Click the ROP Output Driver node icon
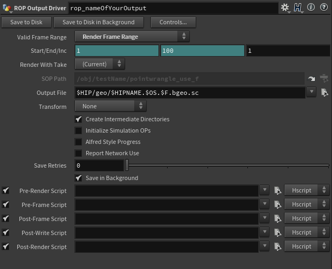 pyautogui.click(x=7, y=8)
